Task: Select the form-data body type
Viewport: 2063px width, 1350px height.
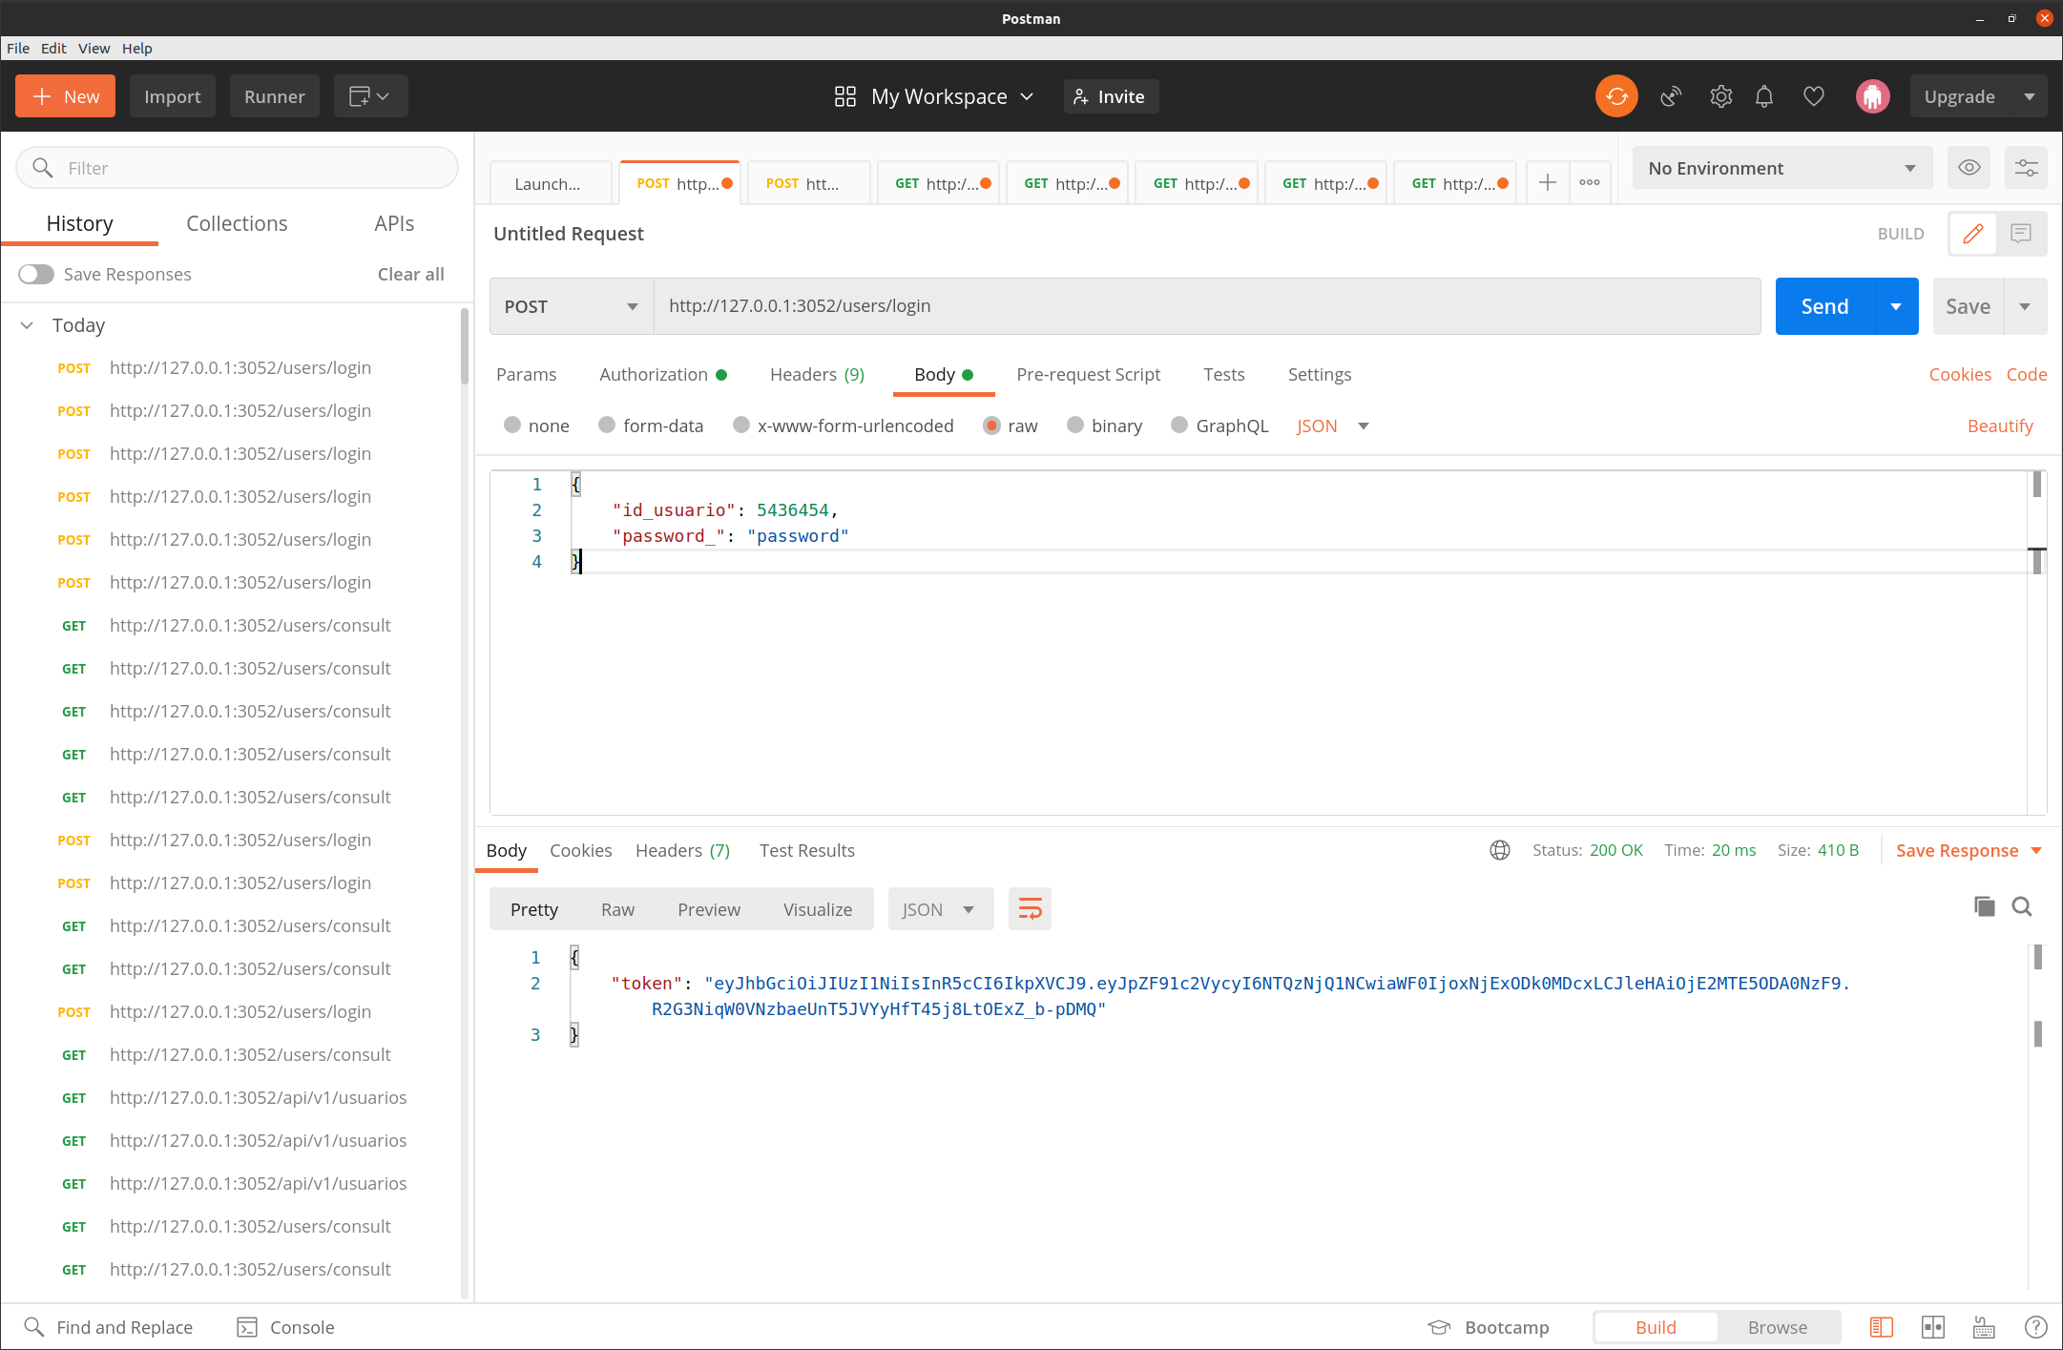Action: coord(607,426)
